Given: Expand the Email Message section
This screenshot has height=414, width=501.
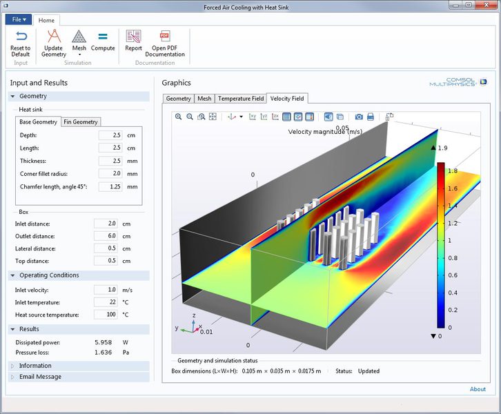Looking at the screenshot, I should pyautogui.click(x=40, y=377).
